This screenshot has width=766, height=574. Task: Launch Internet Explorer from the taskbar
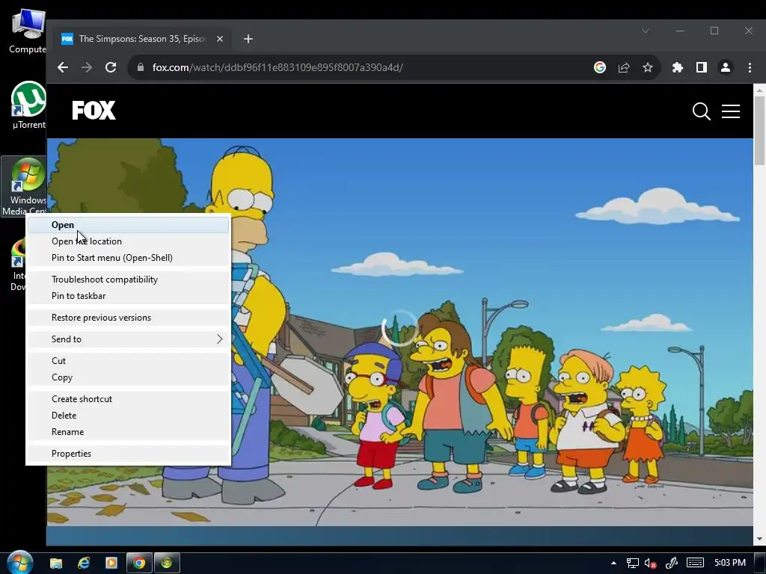pos(84,563)
